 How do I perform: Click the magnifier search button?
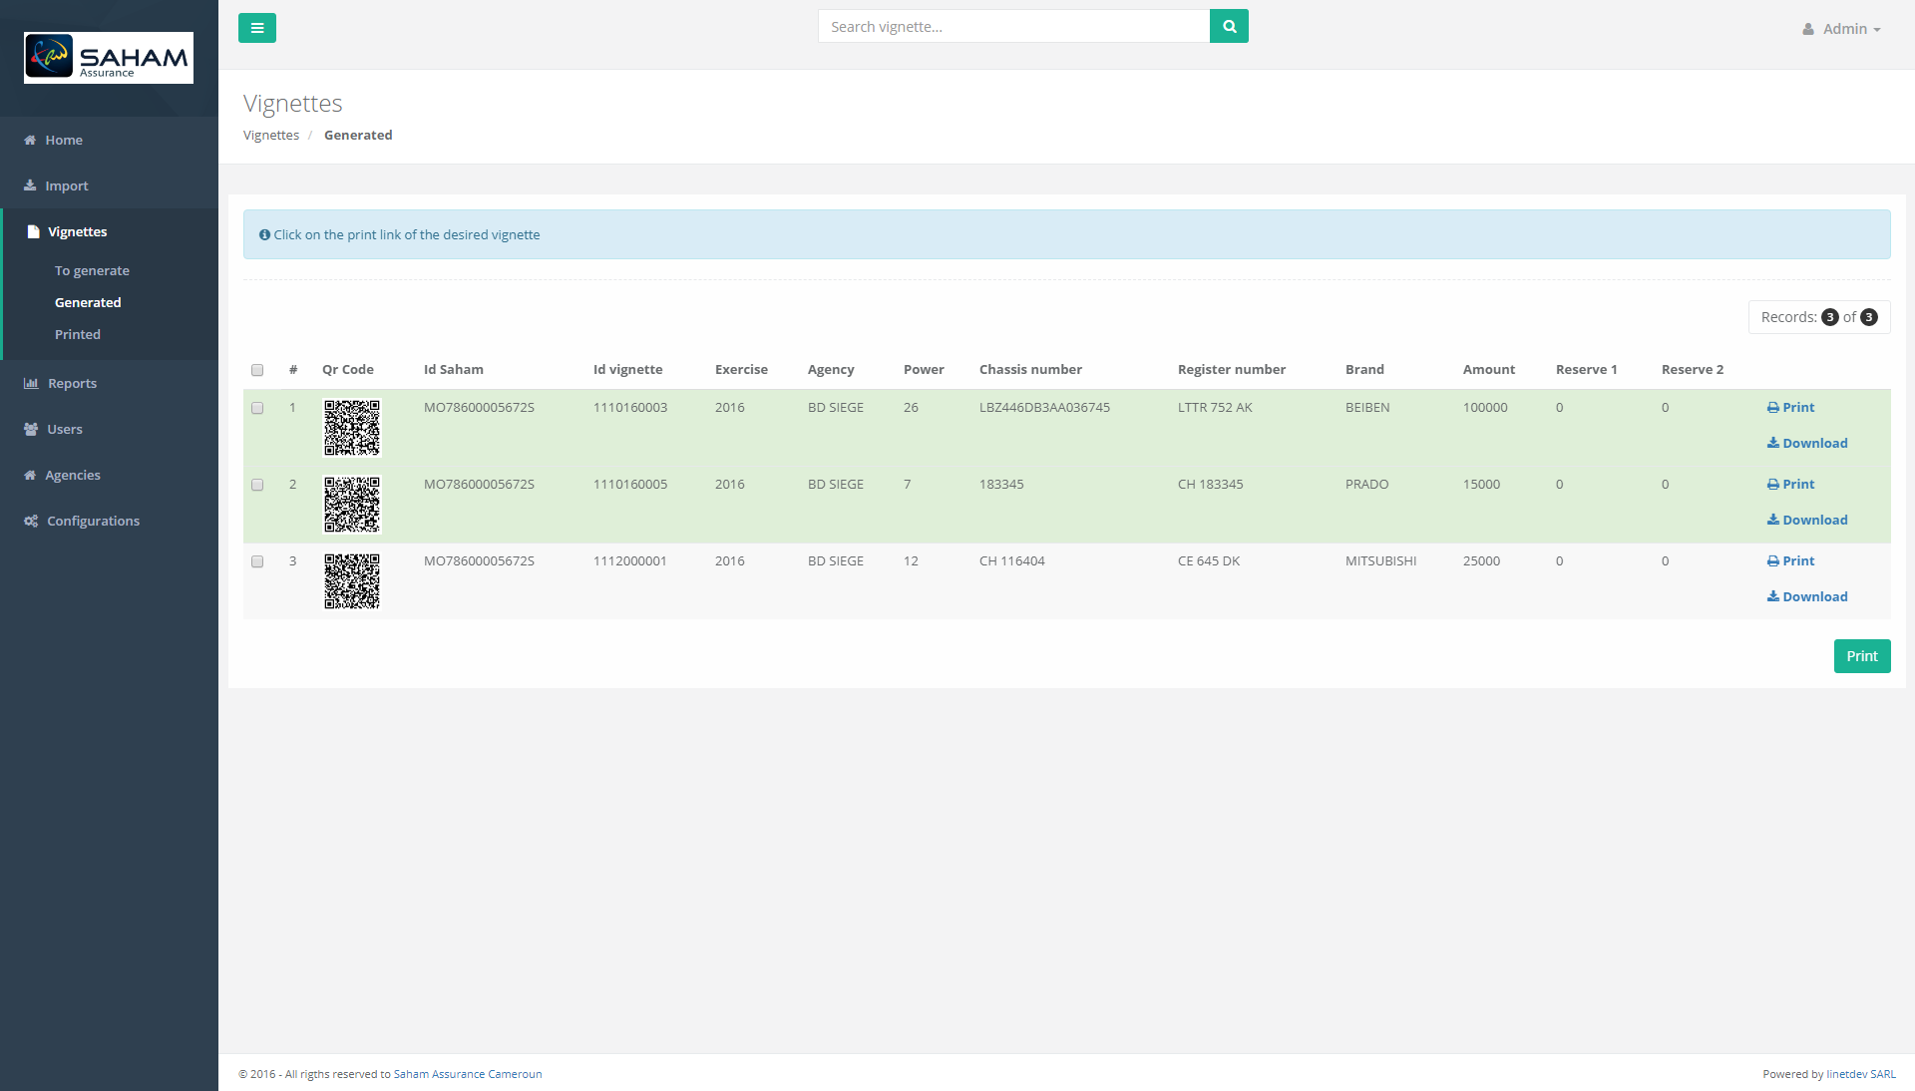(x=1229, y=27)
